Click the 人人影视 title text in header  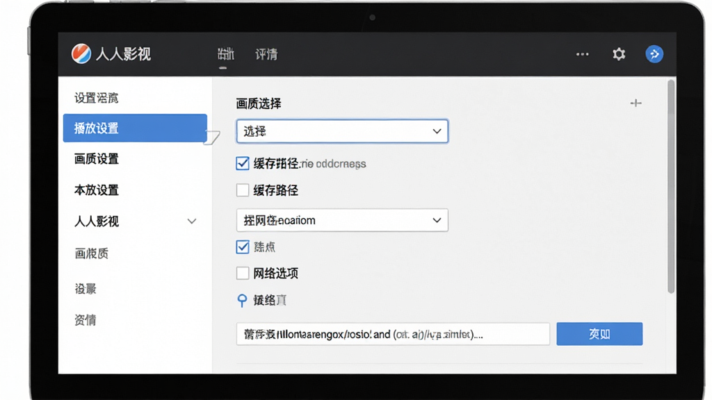tap(123, 54)
